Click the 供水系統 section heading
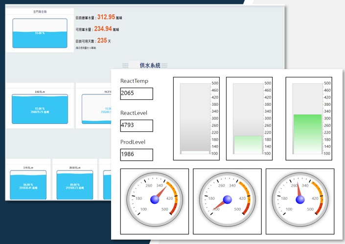Screen dimensions: 345x244 150,65
